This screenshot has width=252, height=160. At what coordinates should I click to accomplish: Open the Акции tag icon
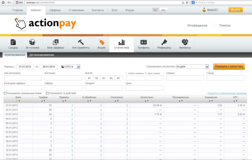(101, 42)
